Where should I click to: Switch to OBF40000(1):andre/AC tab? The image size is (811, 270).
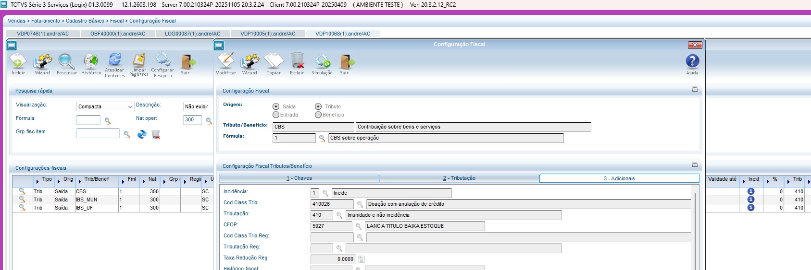pos(118,34)
